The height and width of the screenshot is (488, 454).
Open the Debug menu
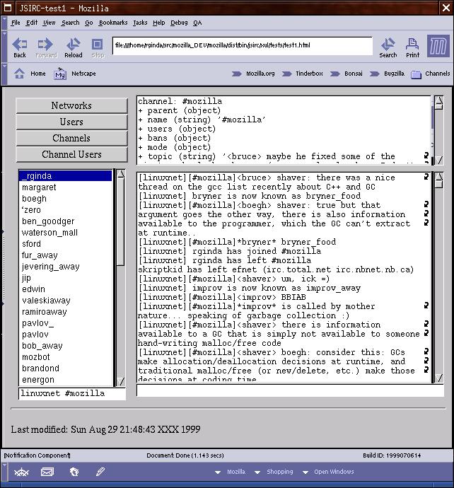point(179,23)
